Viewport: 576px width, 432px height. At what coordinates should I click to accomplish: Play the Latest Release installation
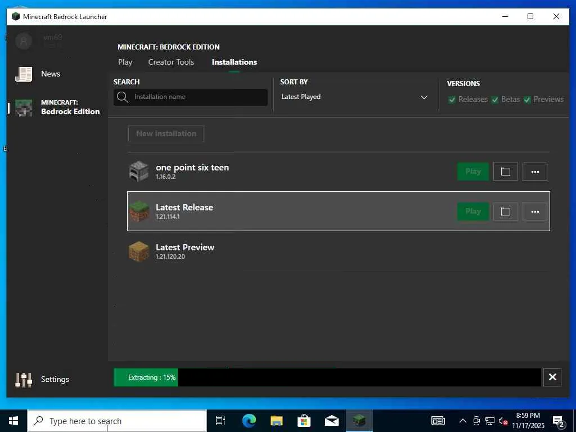click(472, 211)
